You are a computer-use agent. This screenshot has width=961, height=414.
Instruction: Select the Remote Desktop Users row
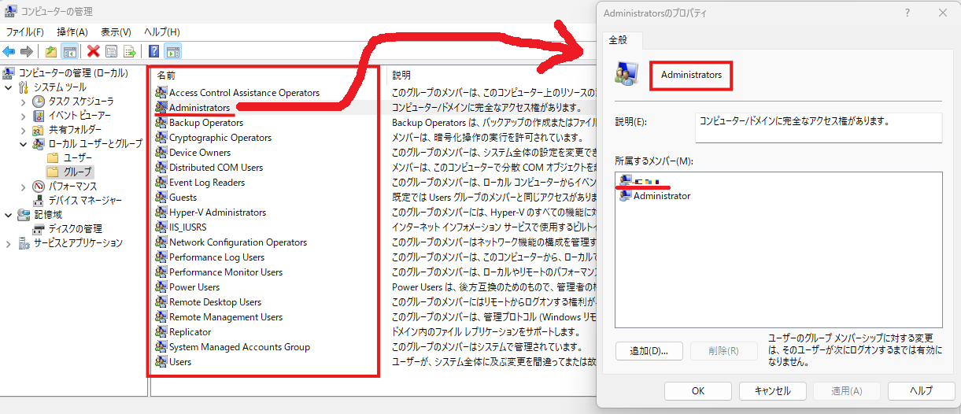216,301
